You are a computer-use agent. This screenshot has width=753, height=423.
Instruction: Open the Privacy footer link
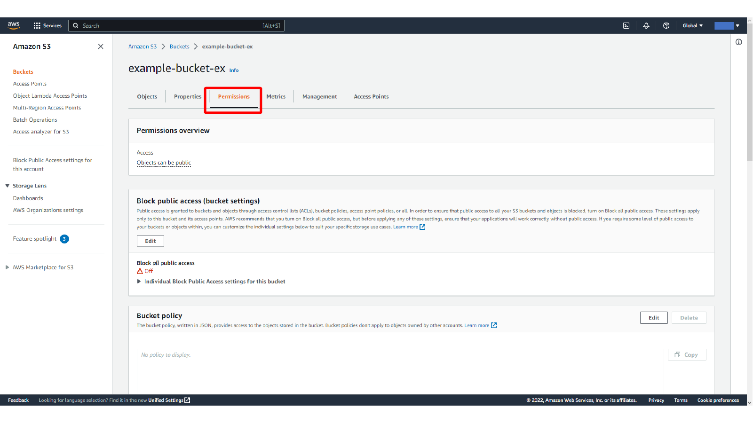point(656,400)
